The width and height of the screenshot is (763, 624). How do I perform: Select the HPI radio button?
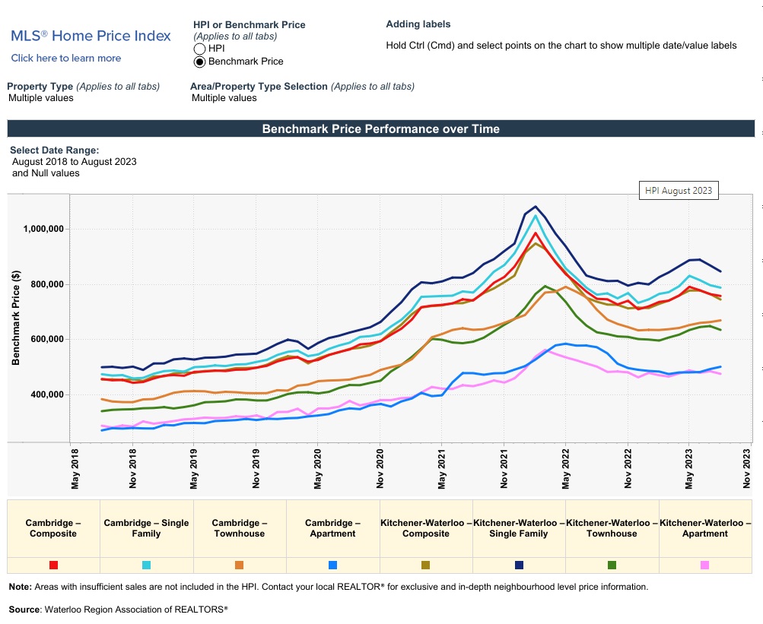(x=200, y=49)
